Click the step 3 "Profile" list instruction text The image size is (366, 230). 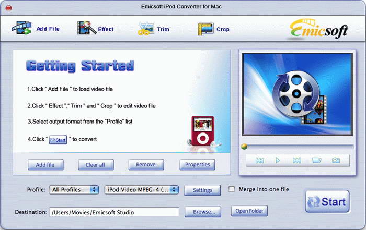tap(80, 122)
